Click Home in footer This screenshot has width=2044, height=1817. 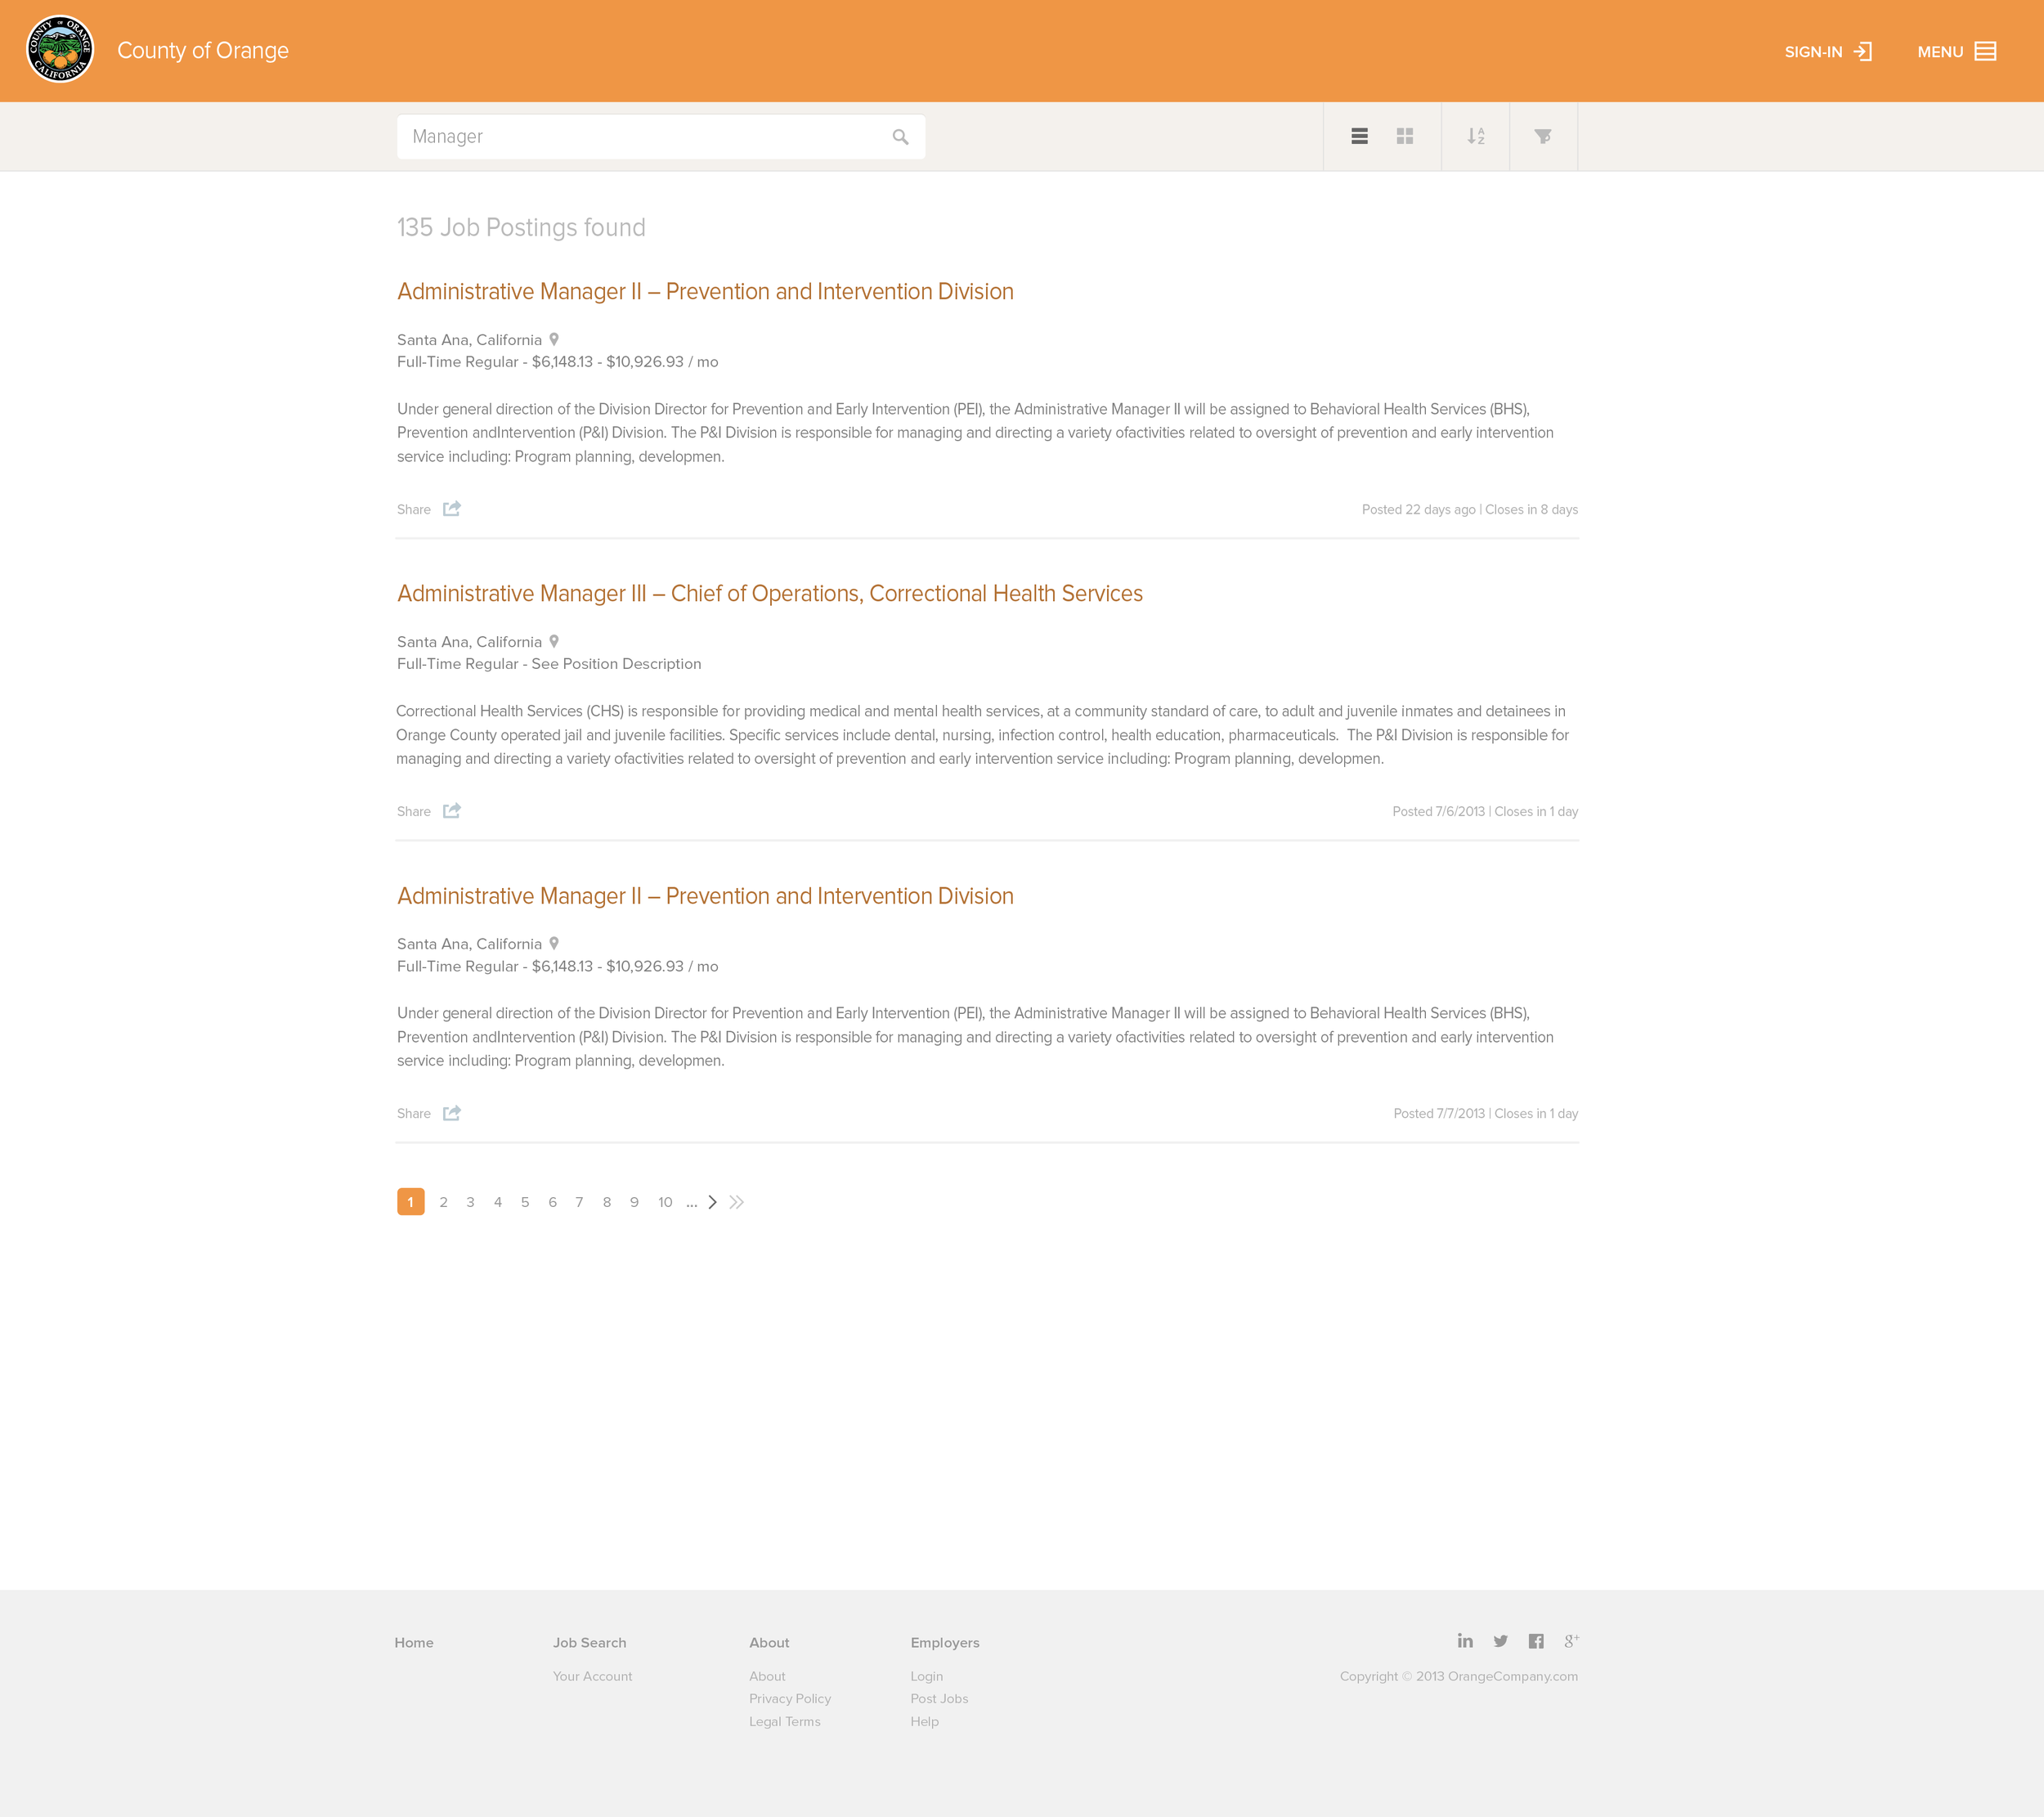pos(414,1642)
